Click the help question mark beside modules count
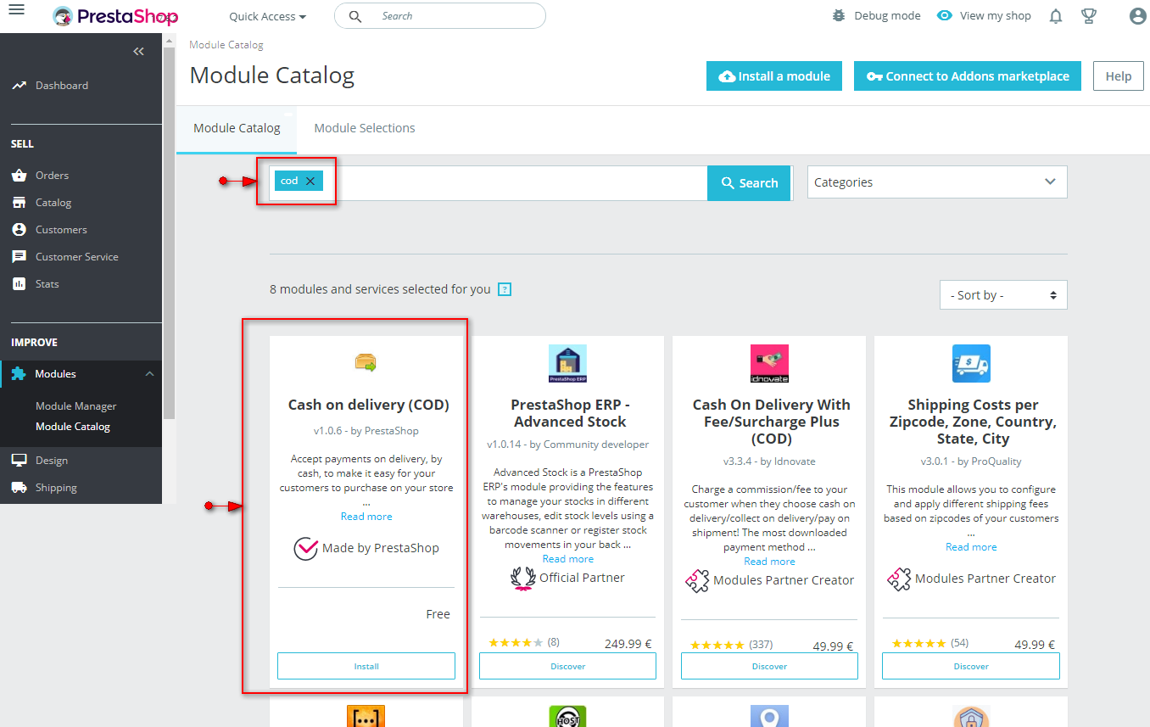The width and height of the screenshot is (1150, 727). coord(505,289)
